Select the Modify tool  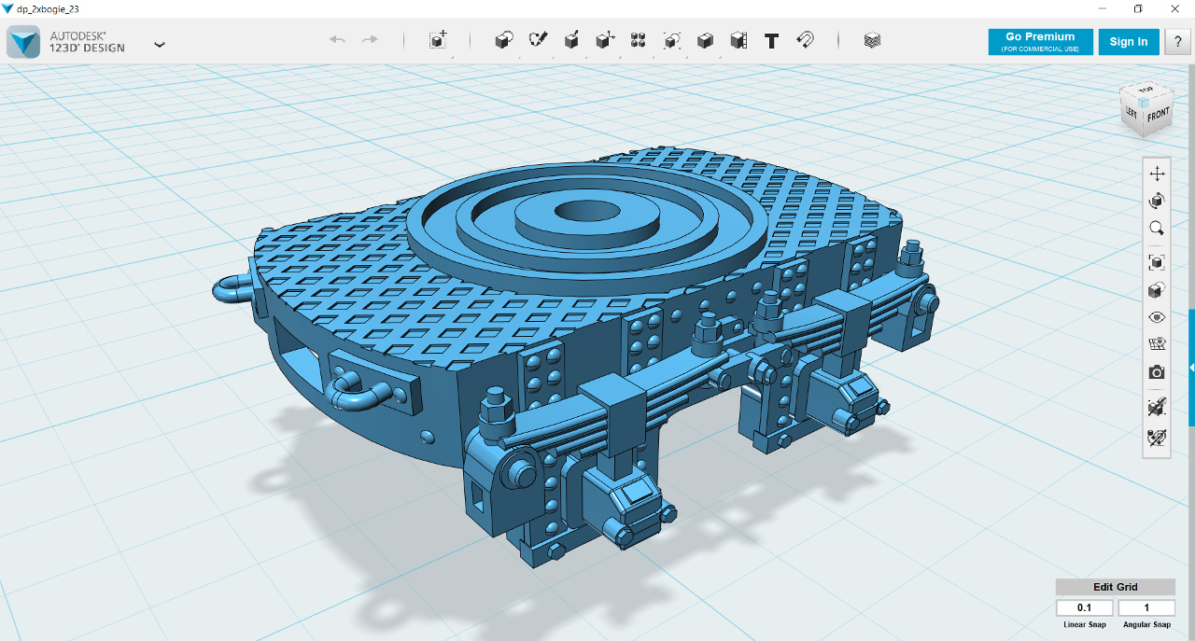tap(605, 40)
